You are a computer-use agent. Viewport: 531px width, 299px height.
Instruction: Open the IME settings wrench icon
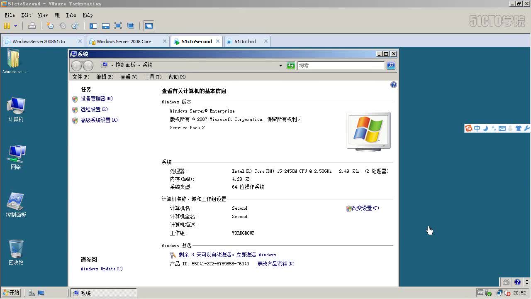click(x=527, y=128)
